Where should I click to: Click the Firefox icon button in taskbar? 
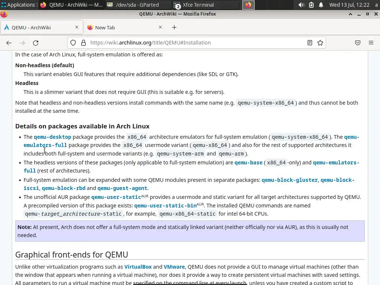248,5
